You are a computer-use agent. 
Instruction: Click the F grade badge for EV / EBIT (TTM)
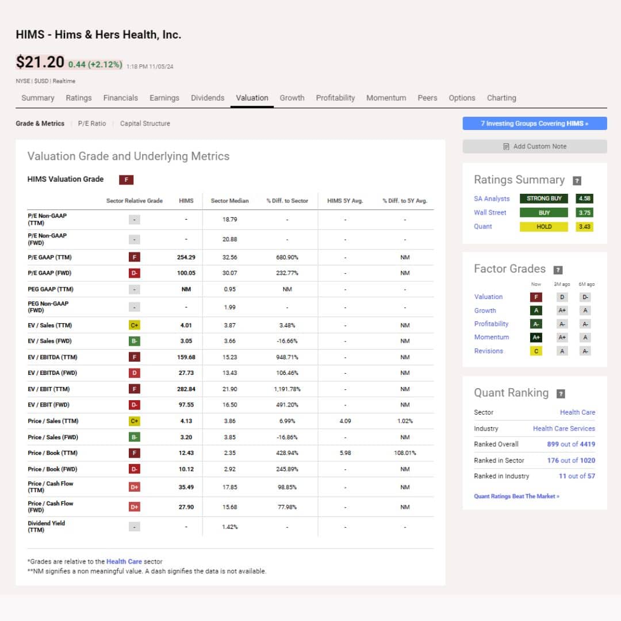134,389
